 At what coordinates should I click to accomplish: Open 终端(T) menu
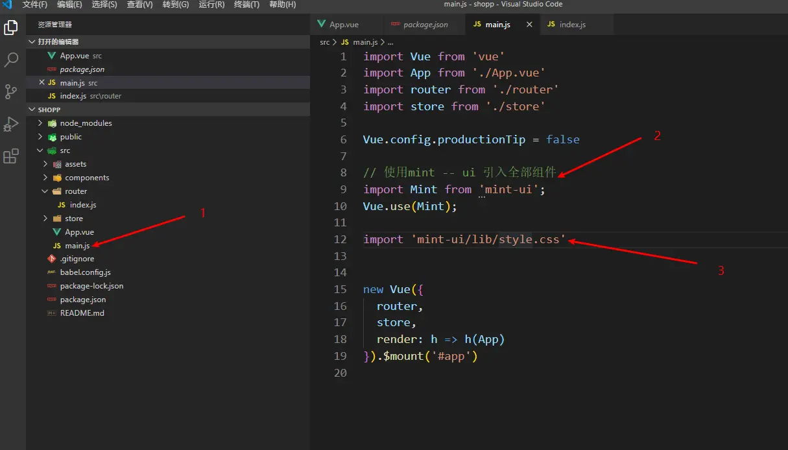tap(246, 5)
